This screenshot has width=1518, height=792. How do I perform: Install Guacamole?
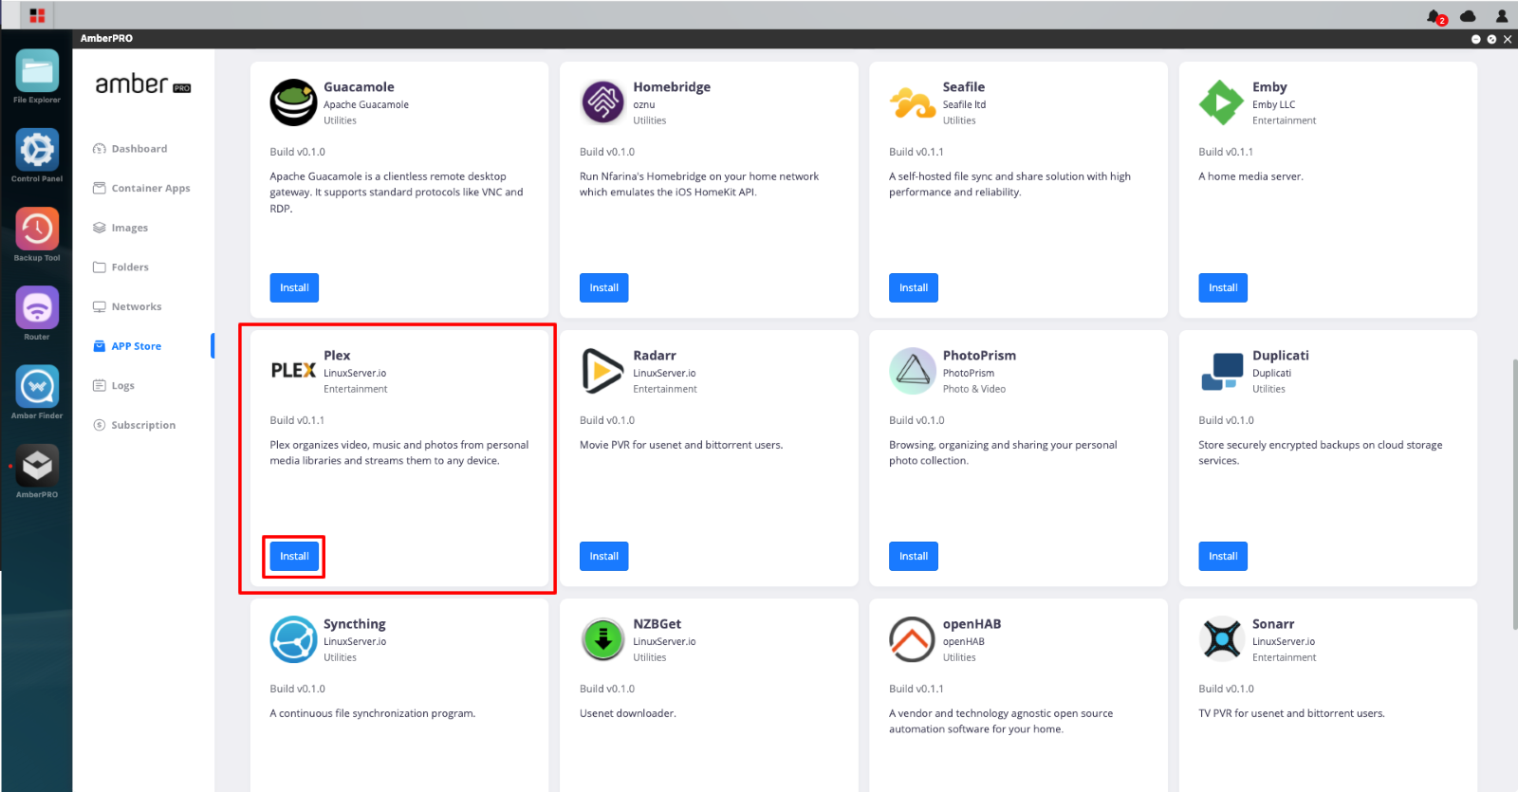click(x=294, y=287)
